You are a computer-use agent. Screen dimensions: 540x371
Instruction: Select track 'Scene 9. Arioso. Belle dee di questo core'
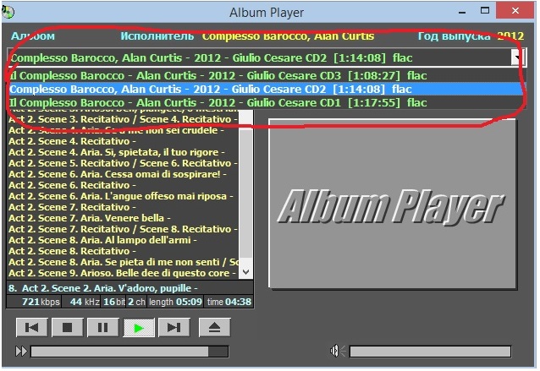click(x=122, y=273)
